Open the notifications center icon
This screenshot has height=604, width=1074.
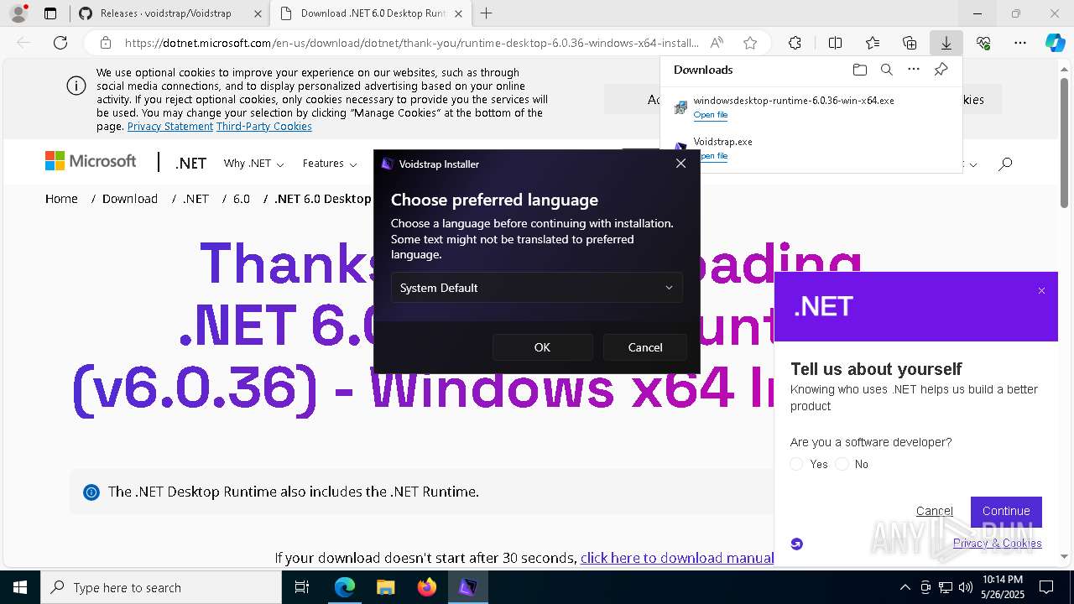[1046, 587]
